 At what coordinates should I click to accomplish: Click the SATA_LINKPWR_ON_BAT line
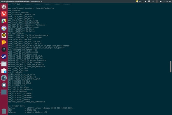(36, 48)
